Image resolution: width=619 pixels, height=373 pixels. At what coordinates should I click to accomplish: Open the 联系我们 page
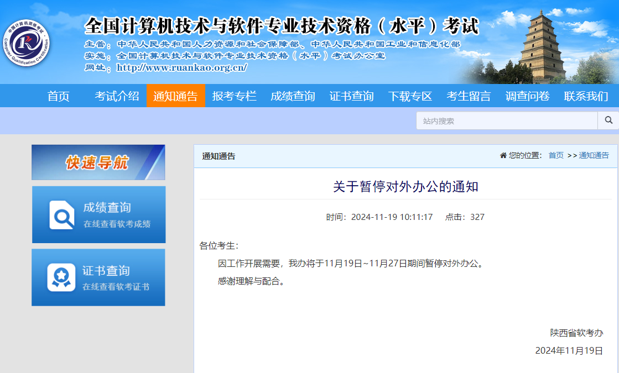pos(585,96)
